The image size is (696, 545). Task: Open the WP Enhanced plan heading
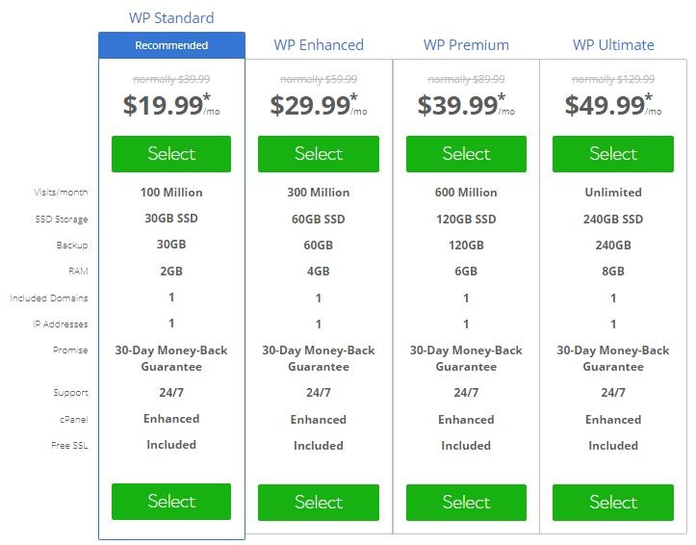pyautogui.click(x=319, y=45)
